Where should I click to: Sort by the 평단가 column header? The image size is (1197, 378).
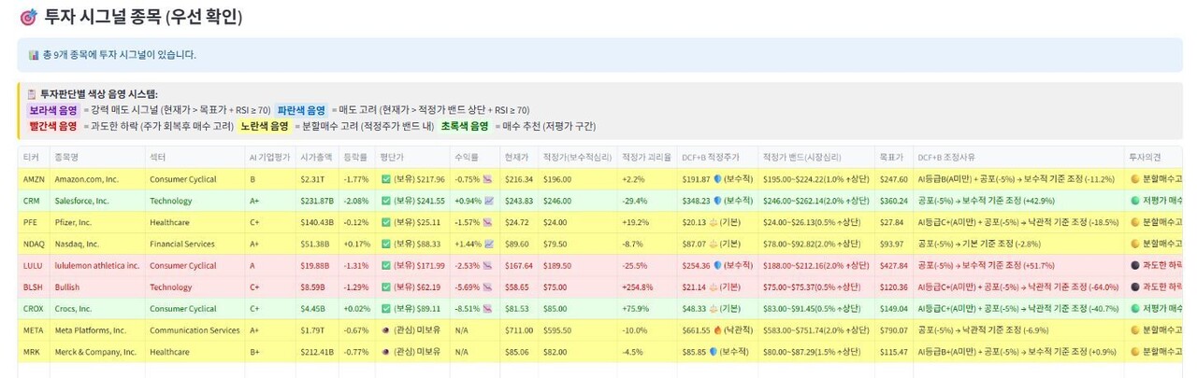[x=412, y=157]
